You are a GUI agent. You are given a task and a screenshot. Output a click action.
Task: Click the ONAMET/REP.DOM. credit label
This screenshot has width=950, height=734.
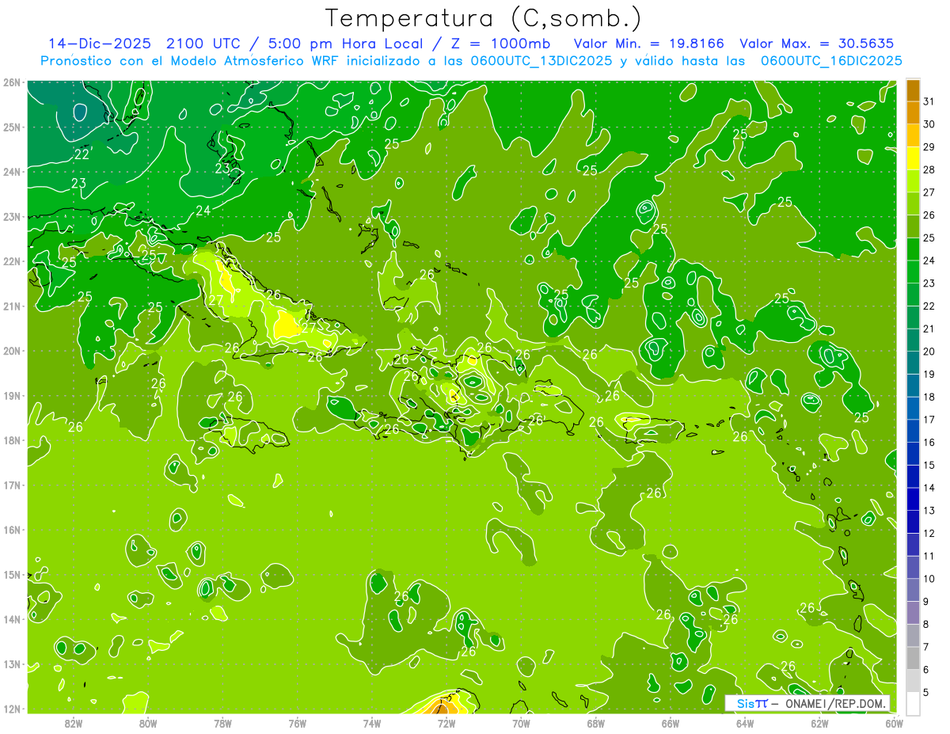(x=834, y=703)
